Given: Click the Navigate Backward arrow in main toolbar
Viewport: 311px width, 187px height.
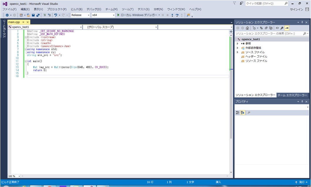Looking at the screenshot, I should coord(7,15).
